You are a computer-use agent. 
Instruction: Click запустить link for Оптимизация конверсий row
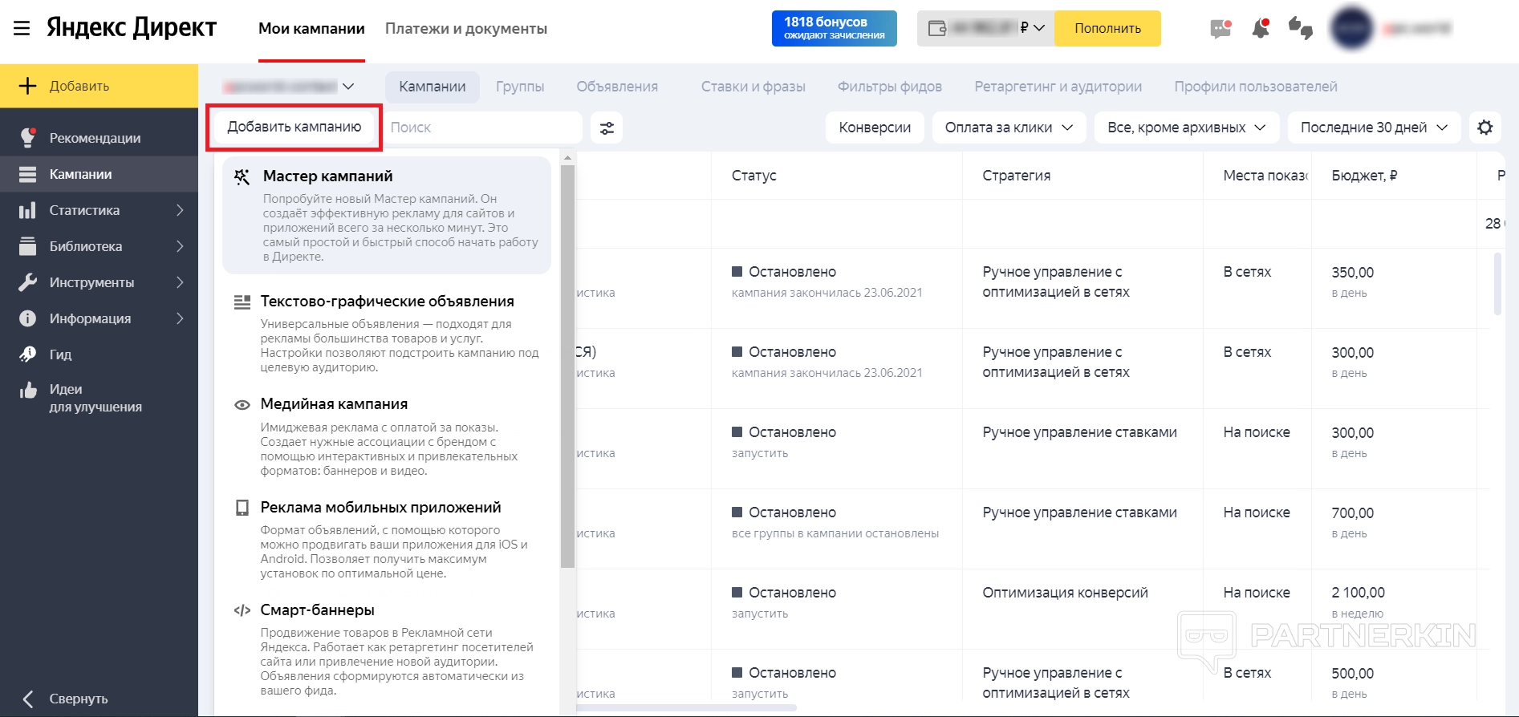click(760, 614)
